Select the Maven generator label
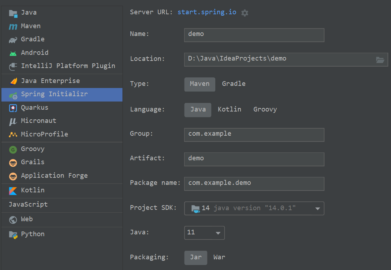The height and width of the screenshot is (270, 391). pyautogui.click(x=31, y=26)
